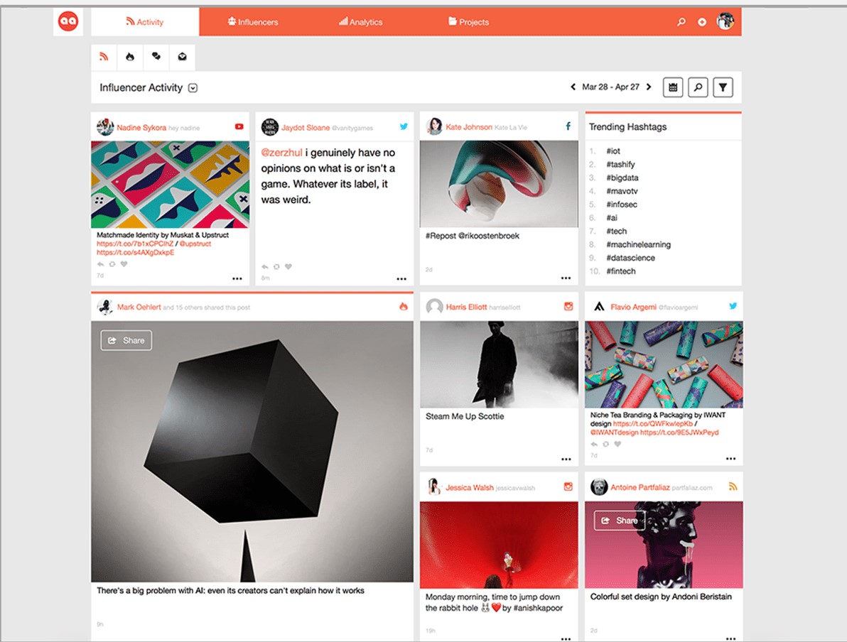
Task: Click Instagram icon on Jessica Walsh card
Action: [x=568, y=486]
